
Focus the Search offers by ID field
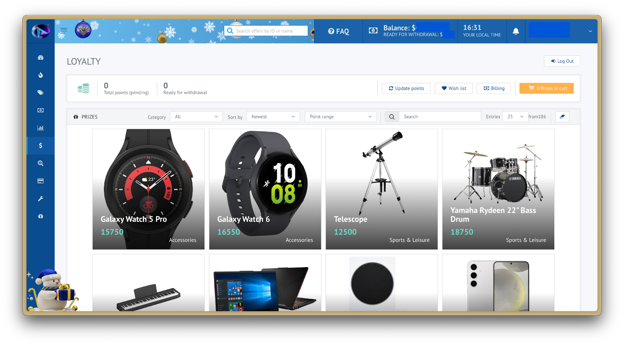tap(266, 31)
